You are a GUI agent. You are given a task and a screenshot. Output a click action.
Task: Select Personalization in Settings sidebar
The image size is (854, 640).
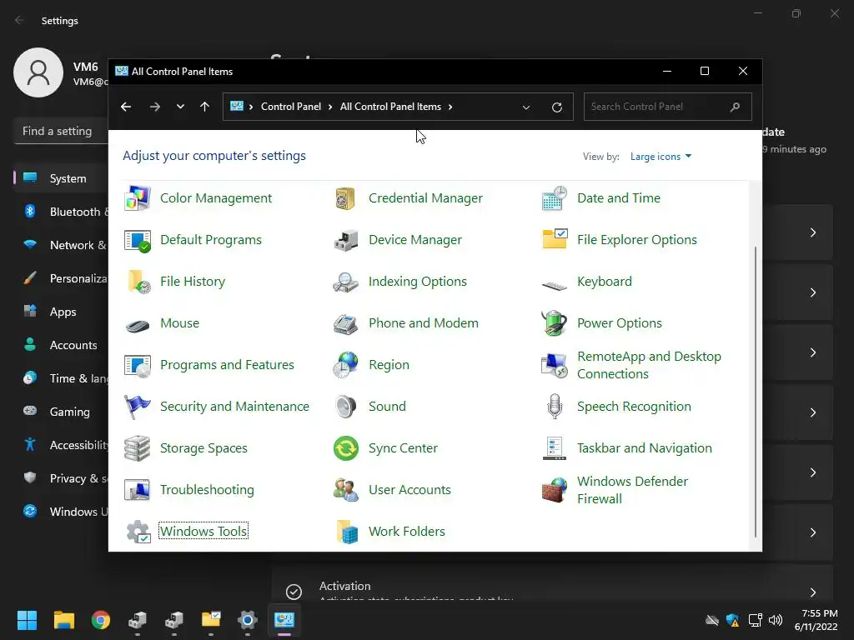(62, 278)
